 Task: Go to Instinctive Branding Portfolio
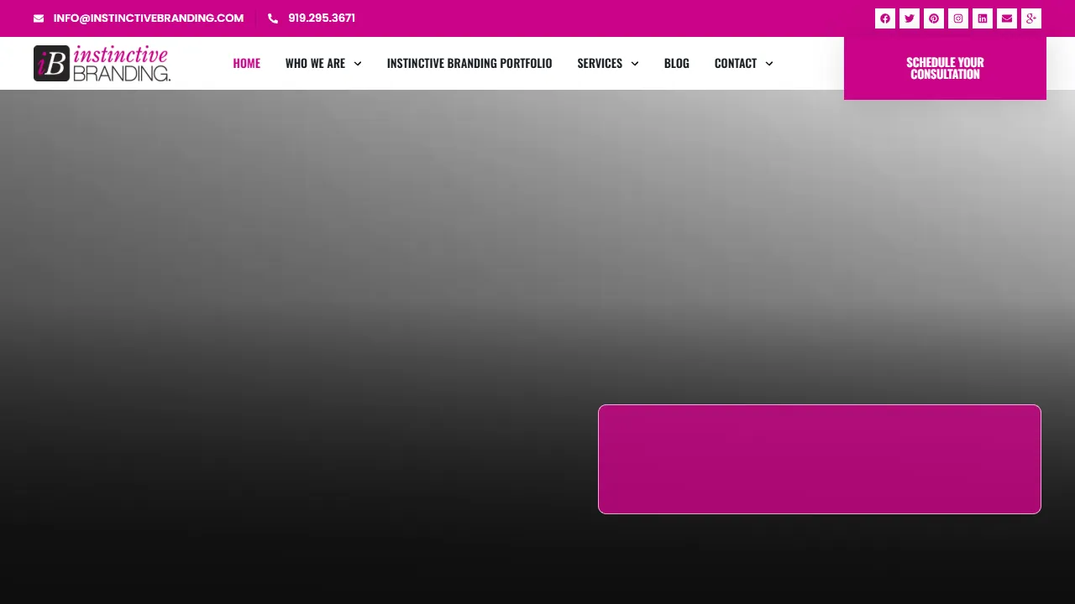click(469, 63)
